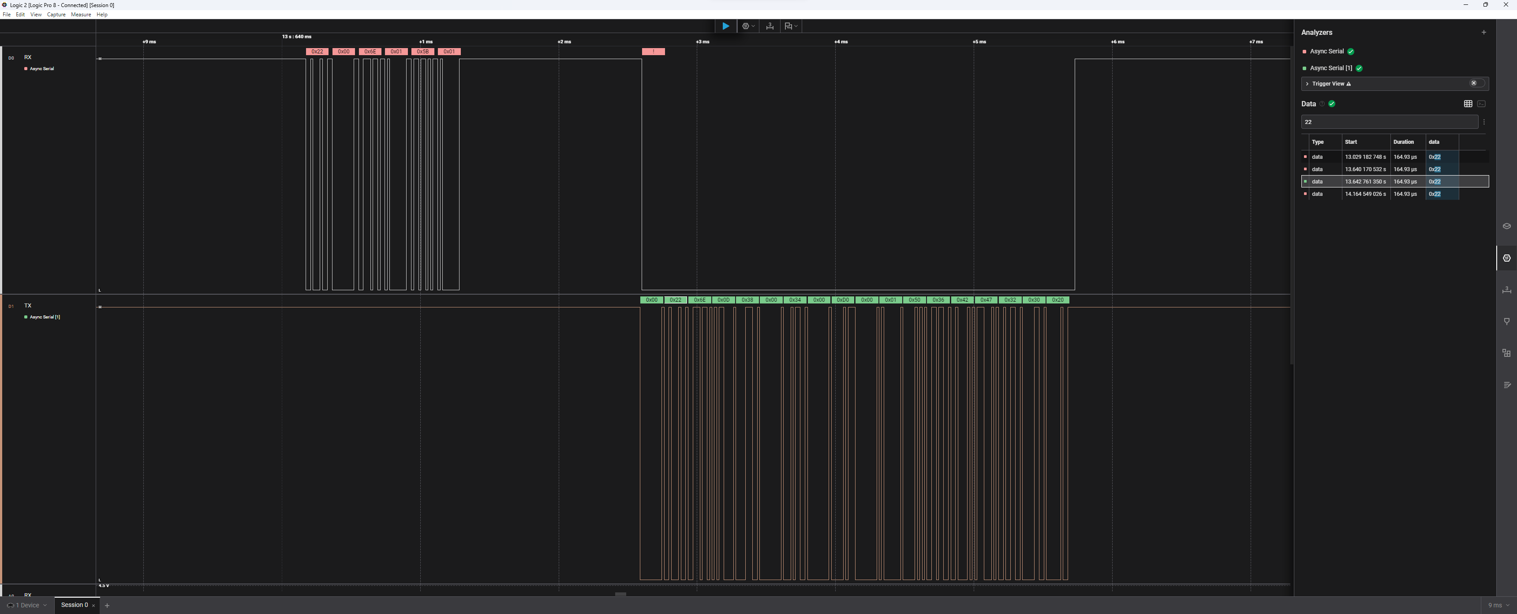Expand the Trigger View section
The width and height of the screenshot is (1517, 614).
click(x=1308, y=84)
